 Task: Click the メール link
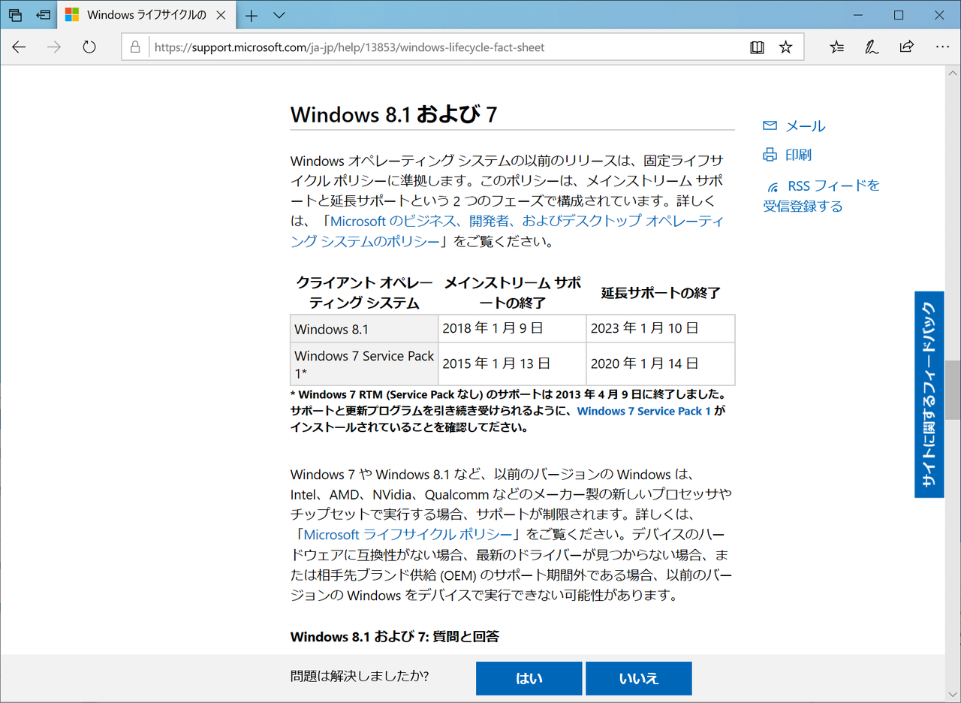point(805,126)
